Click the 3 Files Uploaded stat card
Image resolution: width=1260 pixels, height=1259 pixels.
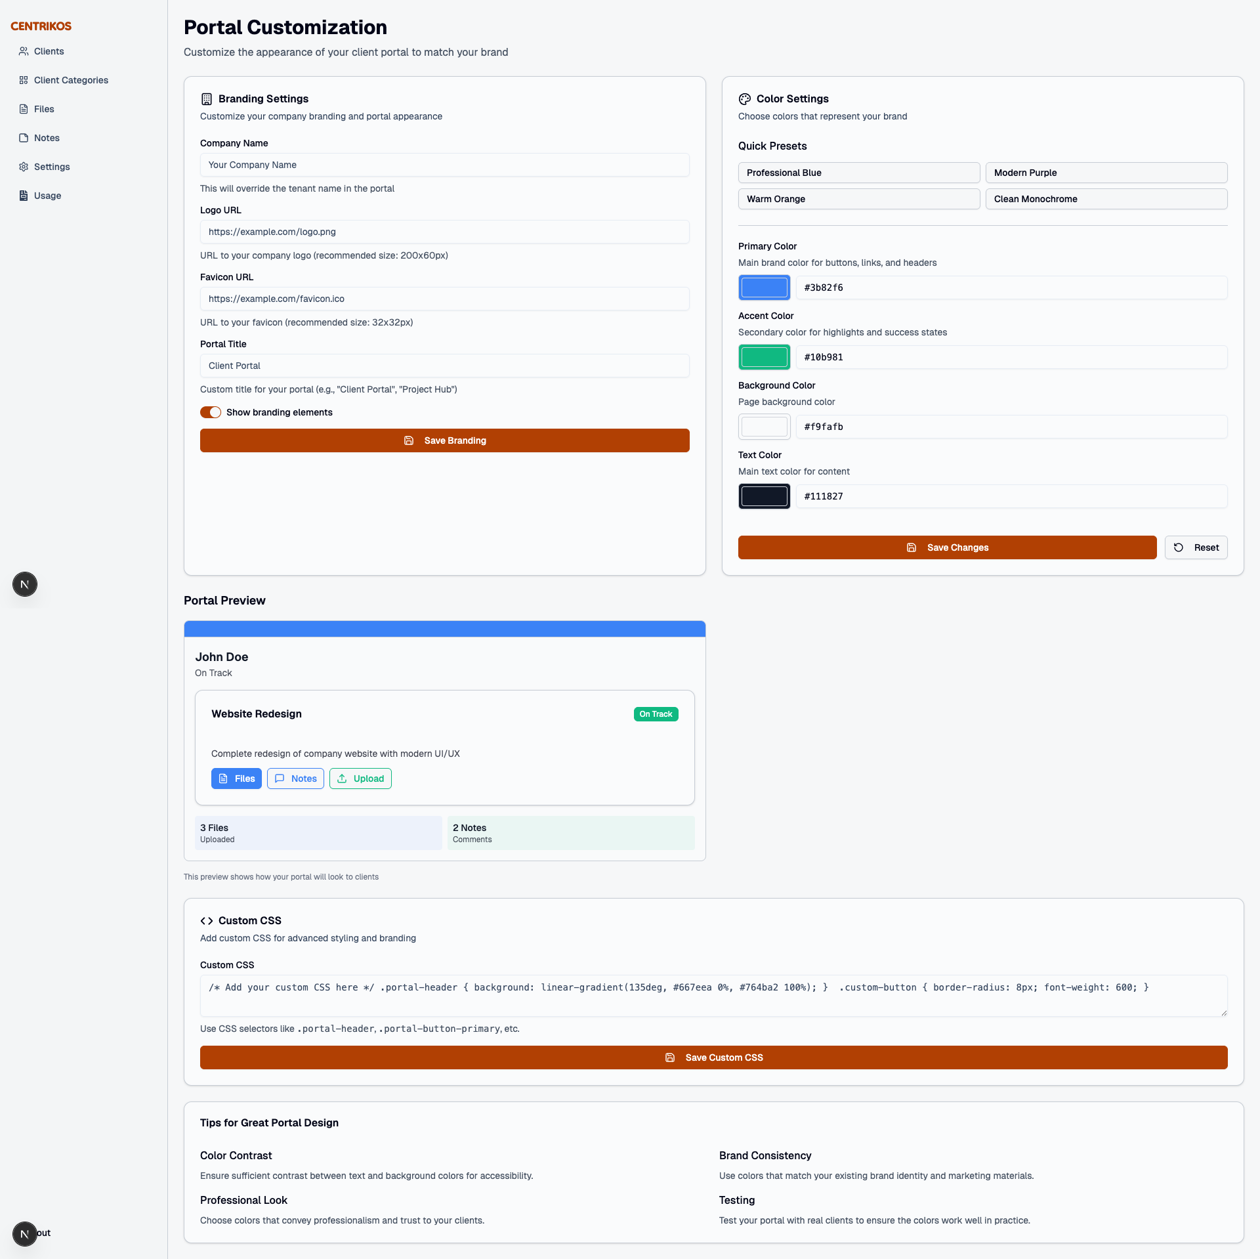318,833
